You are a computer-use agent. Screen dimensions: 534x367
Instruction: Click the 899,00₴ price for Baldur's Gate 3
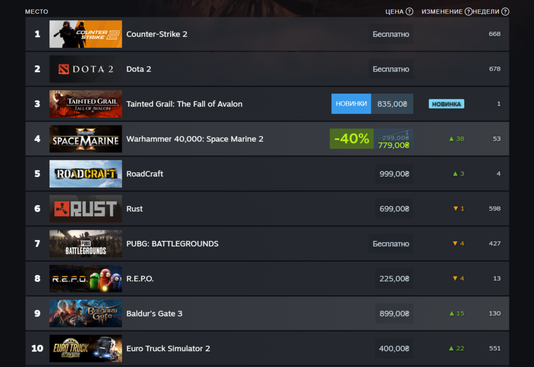(394, 314)
